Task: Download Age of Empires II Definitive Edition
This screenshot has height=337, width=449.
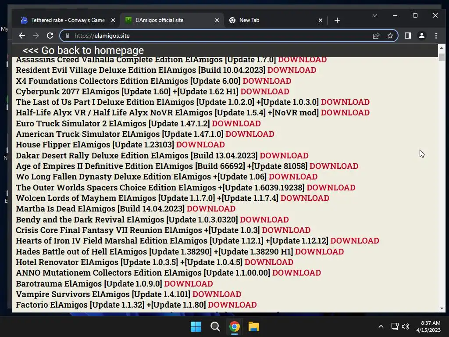Action: pos(334,166)
